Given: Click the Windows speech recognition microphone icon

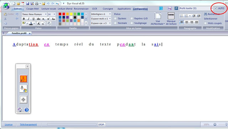Looking at the screenshot, I should (24, 89).
